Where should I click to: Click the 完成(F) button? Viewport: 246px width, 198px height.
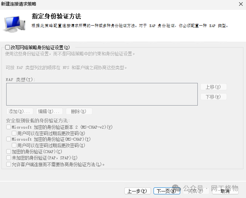(196, 191)
